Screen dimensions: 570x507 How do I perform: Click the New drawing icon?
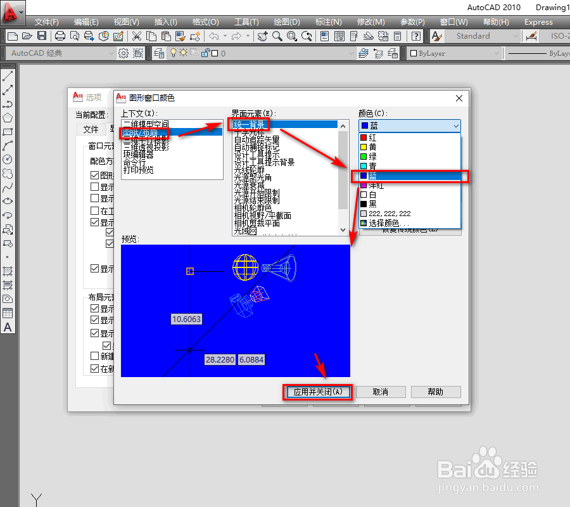pyautogui.click(x=13, y=36)
